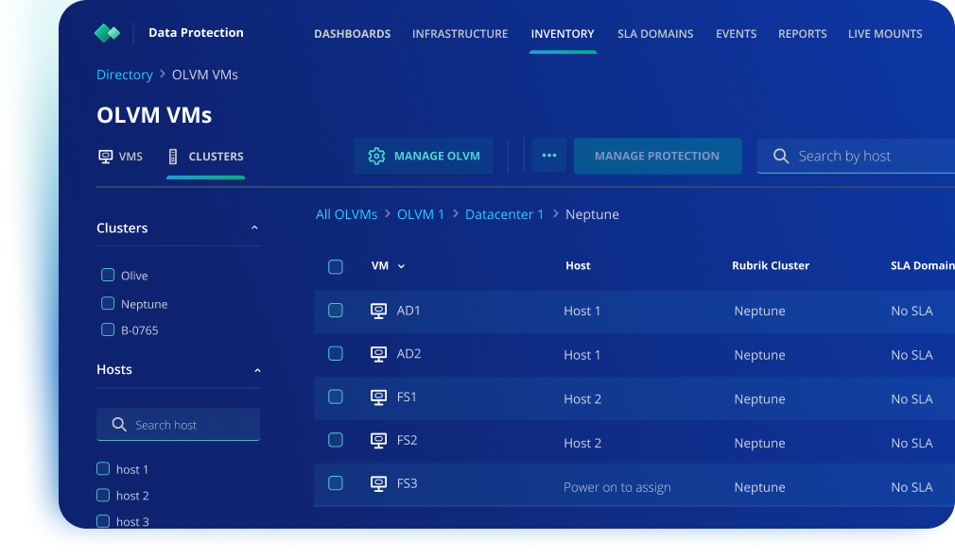
Task: Select all VMs using the header checkbox
Action: point(336,266)
